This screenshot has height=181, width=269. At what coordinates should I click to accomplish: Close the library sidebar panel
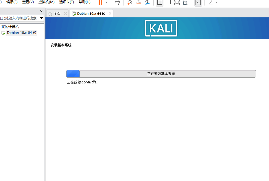point(41,11)
